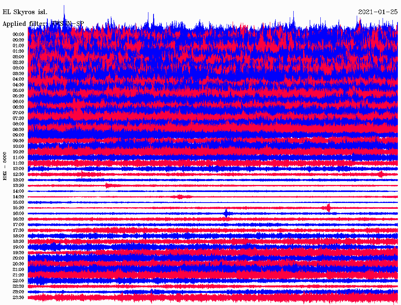Click the vertical "HHZ - 5000" axis label
Viewport: 401px width, 305px height.
pos(5,166)
